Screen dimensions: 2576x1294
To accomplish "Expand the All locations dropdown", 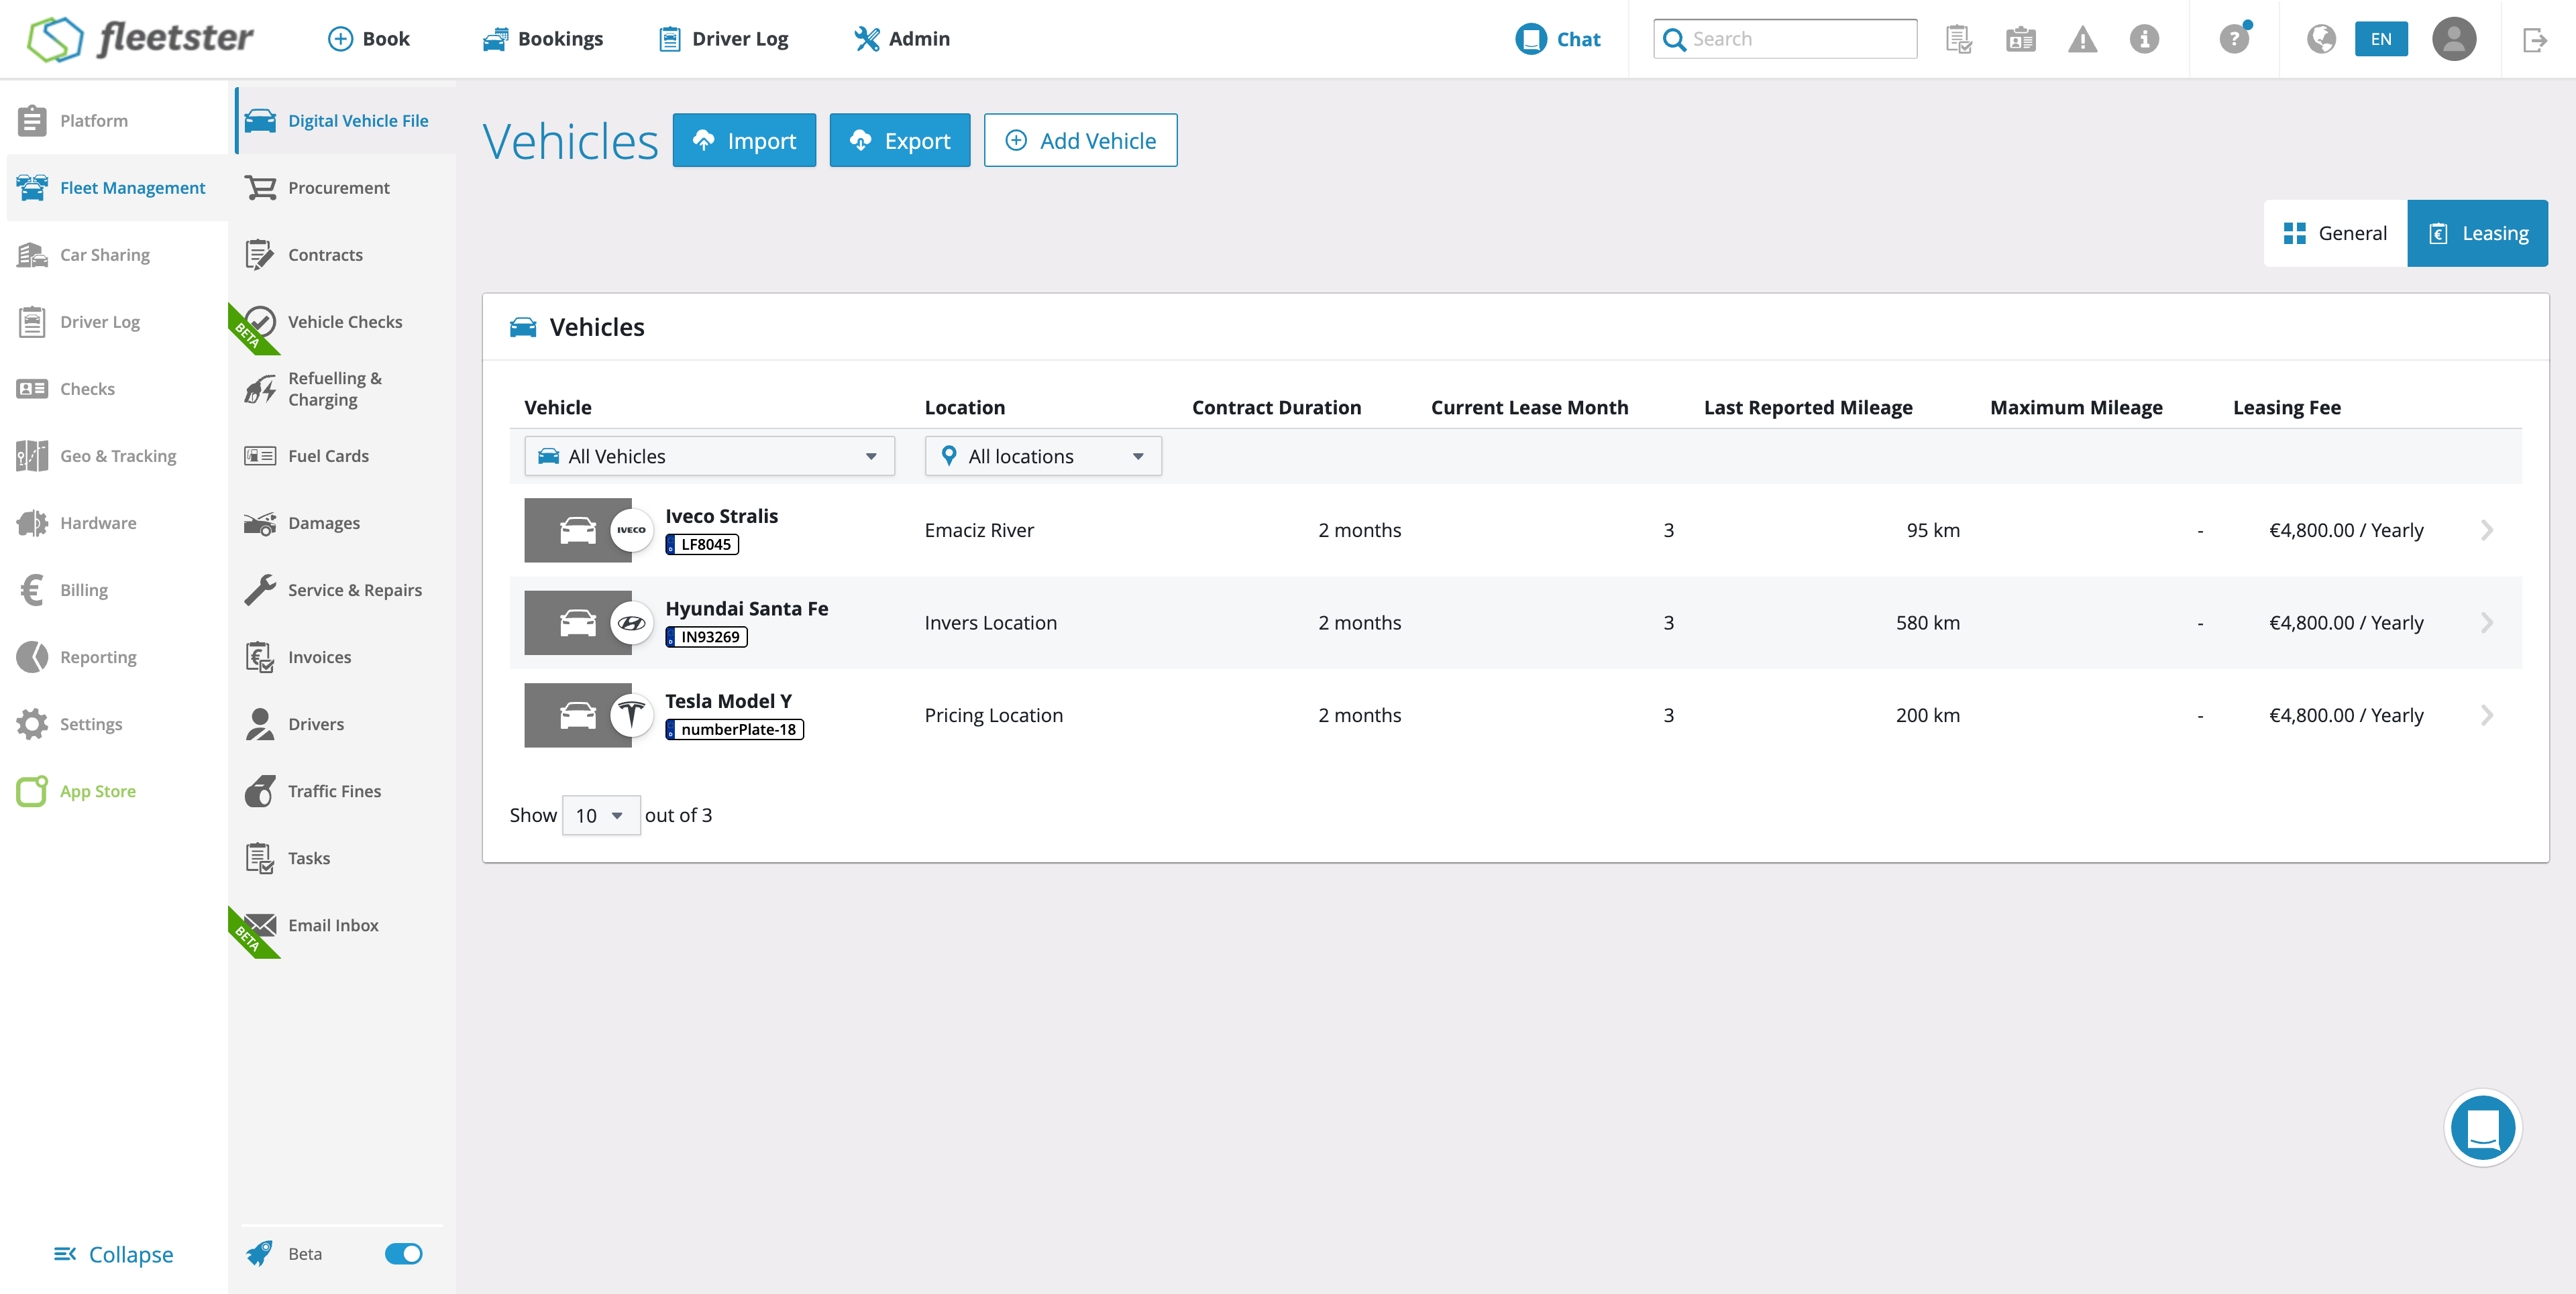I will [x=1043, y=456].
